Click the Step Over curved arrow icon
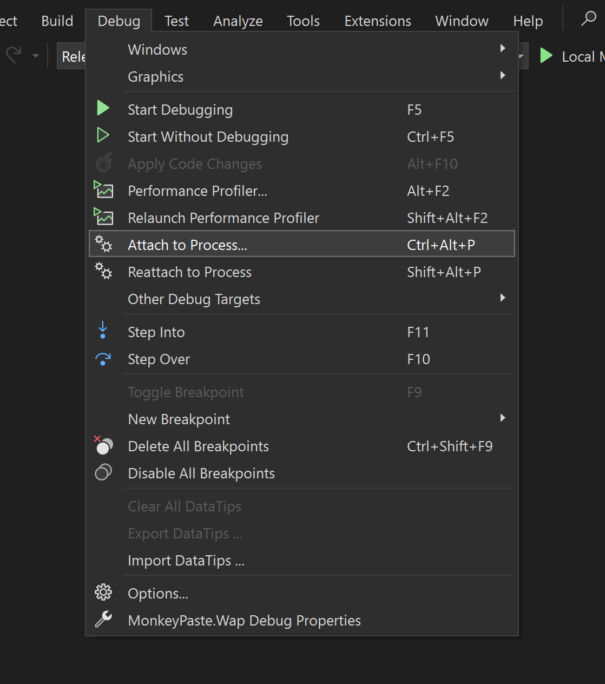This screenshot has width=605, height=684. click(x=103, y=359)
